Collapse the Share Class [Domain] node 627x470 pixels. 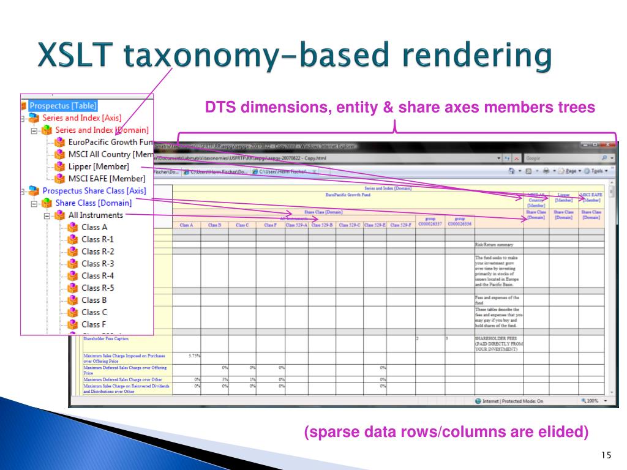click(x=34, y=204)
